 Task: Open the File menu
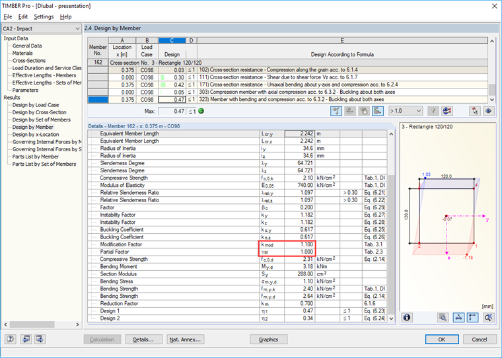point(8,17)
